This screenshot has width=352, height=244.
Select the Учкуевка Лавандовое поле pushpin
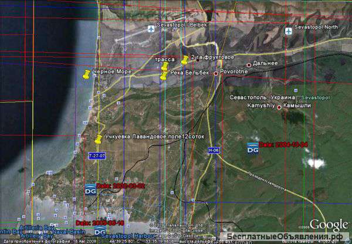98,140
